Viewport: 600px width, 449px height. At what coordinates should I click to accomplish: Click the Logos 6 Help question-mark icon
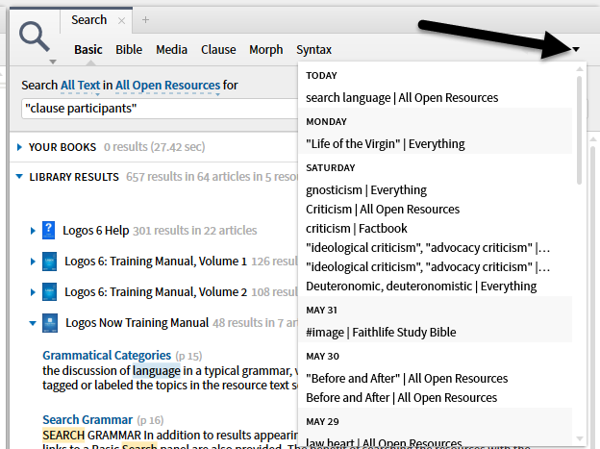49,230
